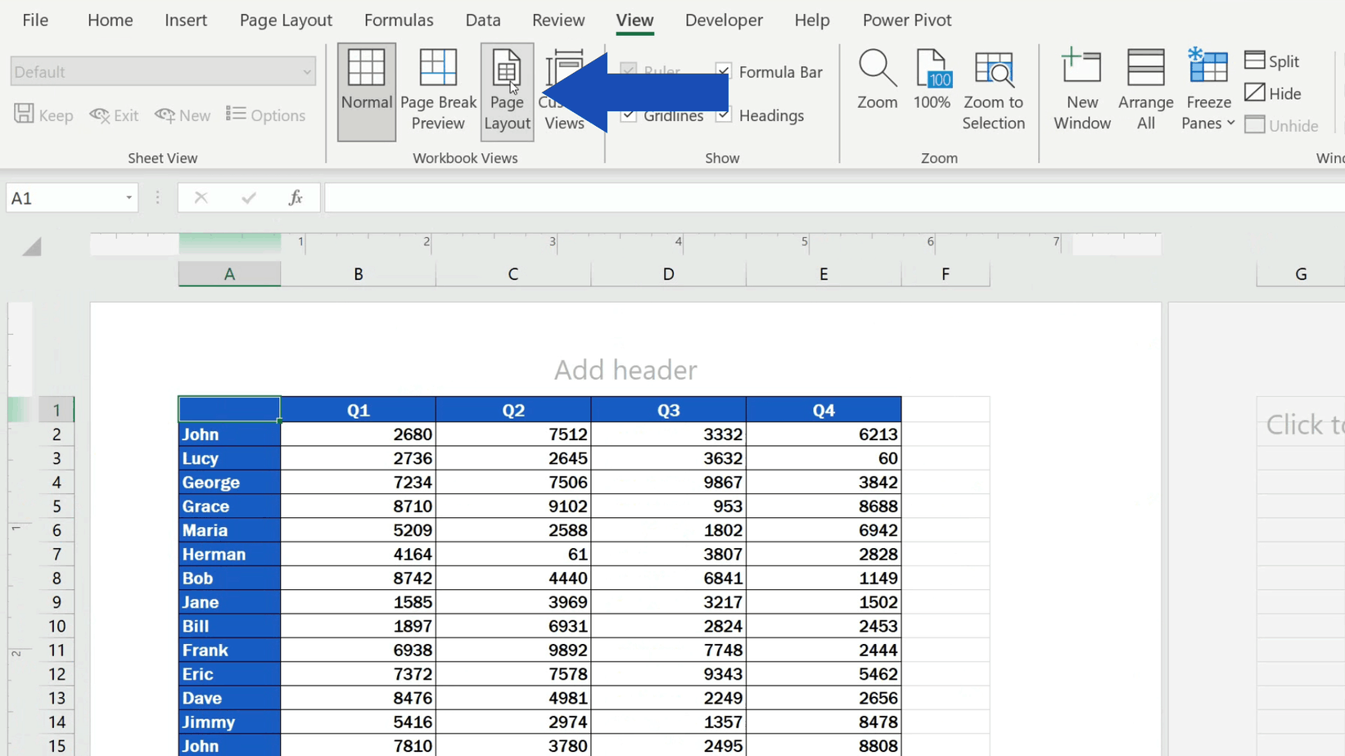The image size is (1345, 756).
Task: Switch to the Developer ribbon tab
Action: pyautogui.click(x=724, y=20)
